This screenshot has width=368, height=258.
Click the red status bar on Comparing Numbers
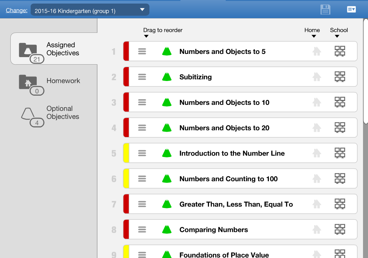pyautogui.click(x=126, y=229)
